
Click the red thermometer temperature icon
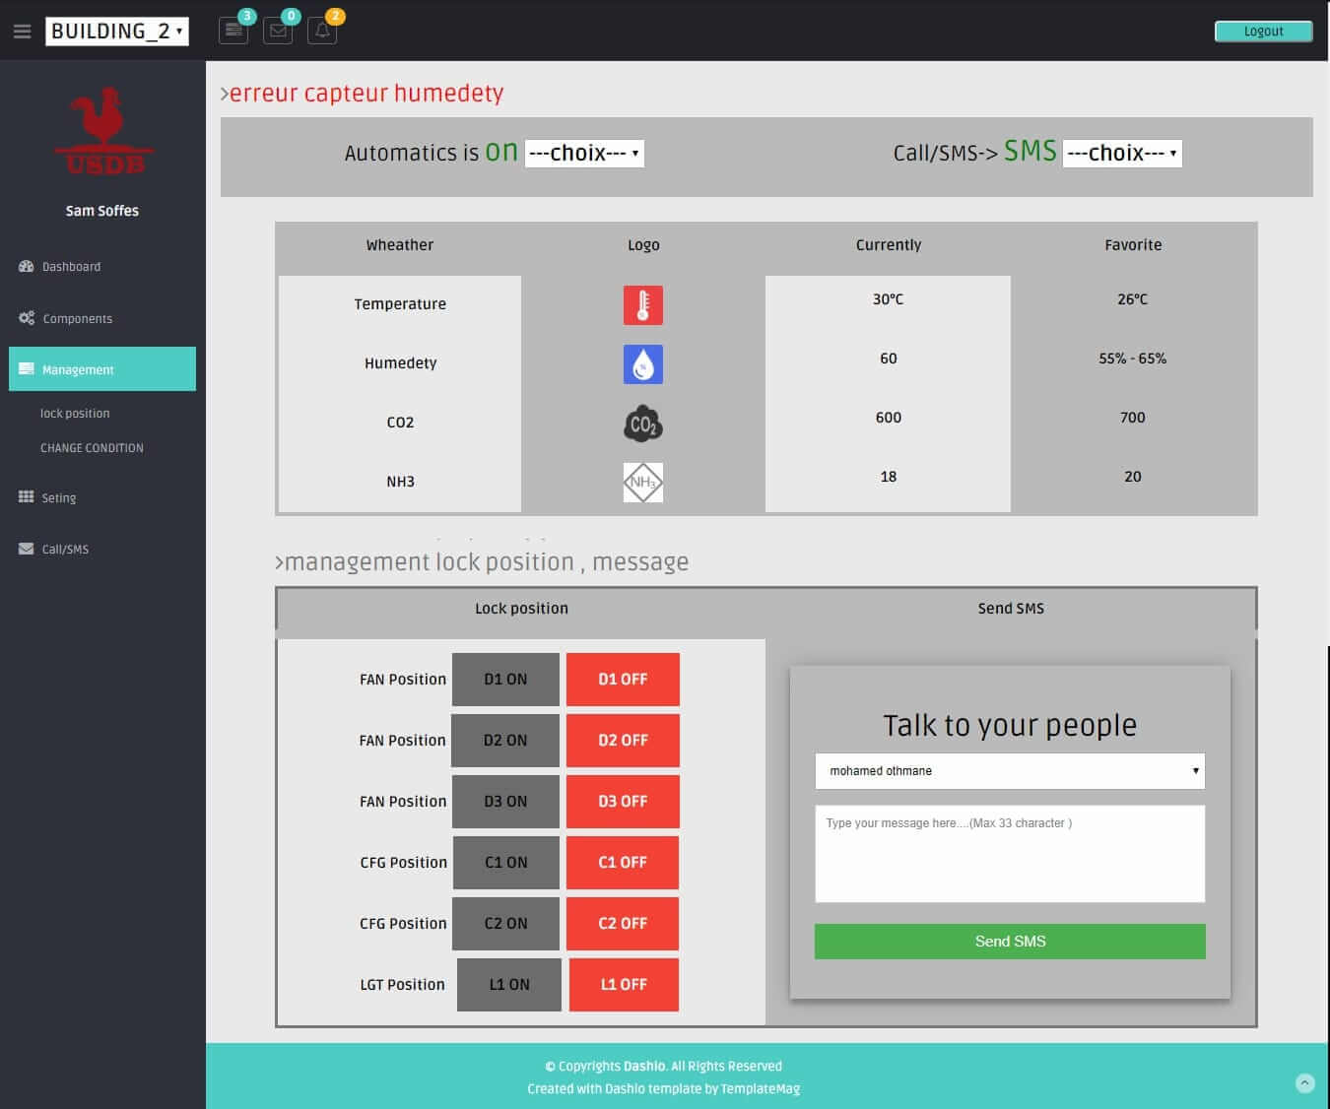[x=642, y=305]
